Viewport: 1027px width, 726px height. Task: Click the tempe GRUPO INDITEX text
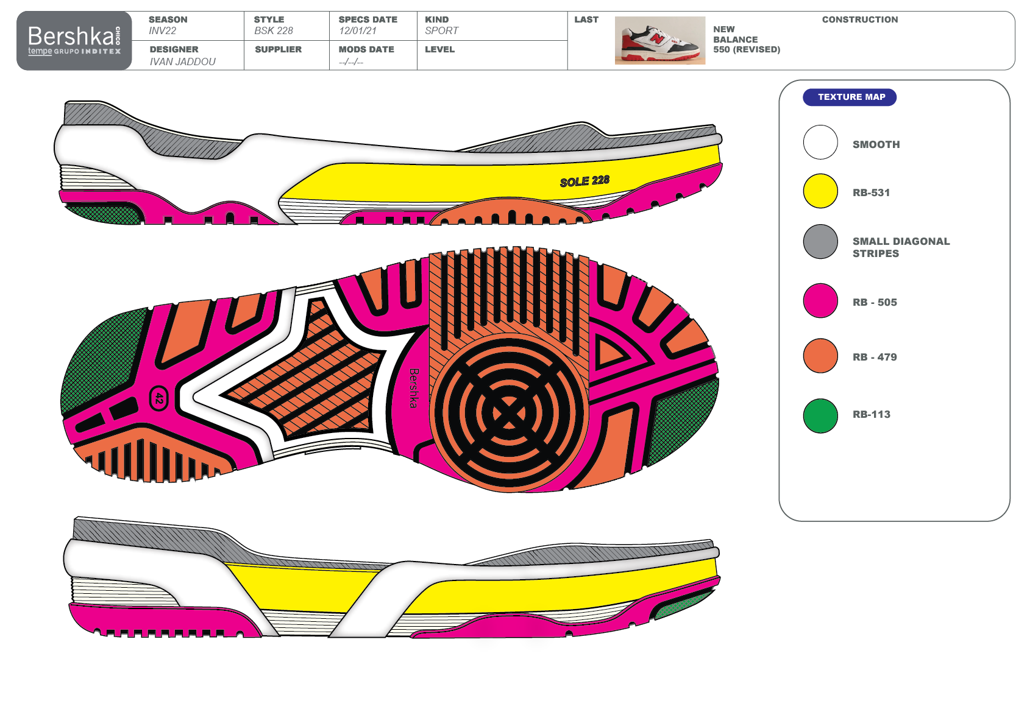(74, 51)
